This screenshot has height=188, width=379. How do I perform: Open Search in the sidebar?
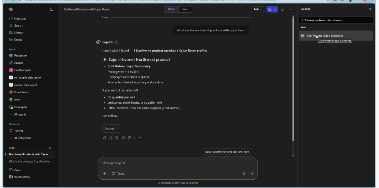point(16,25)
